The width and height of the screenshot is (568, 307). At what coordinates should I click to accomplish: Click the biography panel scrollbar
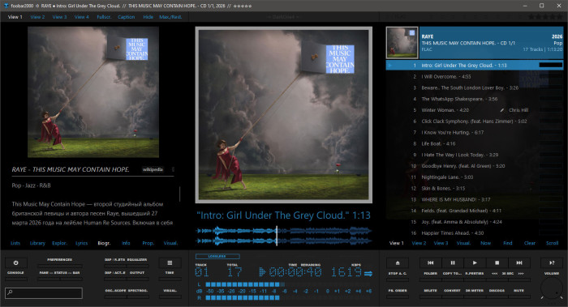(x=179, y=194)
